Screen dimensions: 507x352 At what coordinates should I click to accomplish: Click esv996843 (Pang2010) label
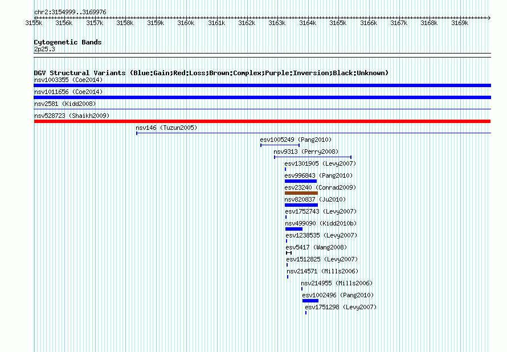click(x=318, y=175)
